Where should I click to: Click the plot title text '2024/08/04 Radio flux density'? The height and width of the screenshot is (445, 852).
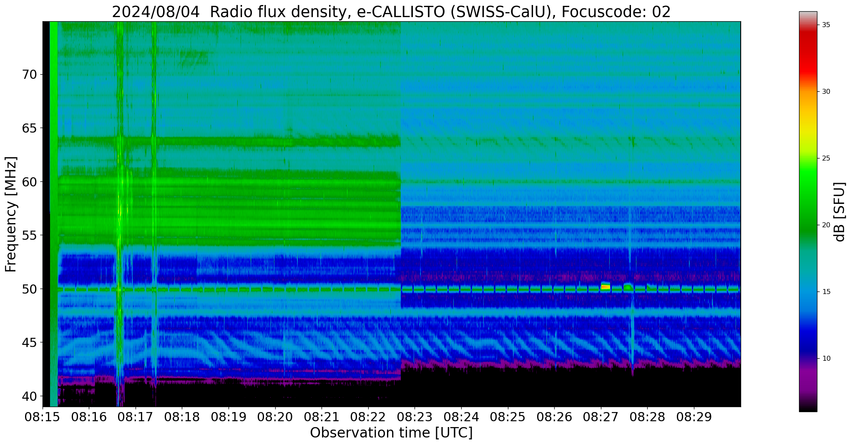click(x=231, y=12)
